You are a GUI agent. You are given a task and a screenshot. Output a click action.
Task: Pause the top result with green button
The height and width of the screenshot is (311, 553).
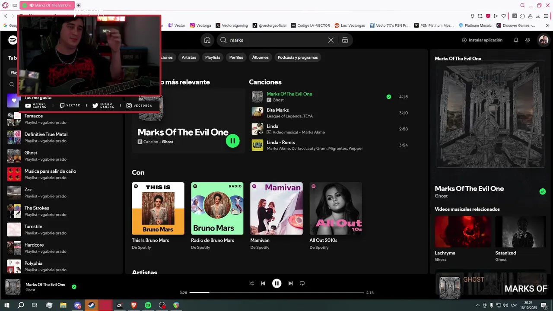232,140
